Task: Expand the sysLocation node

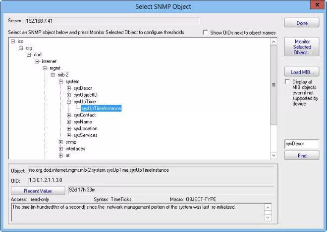Action: 69,128
